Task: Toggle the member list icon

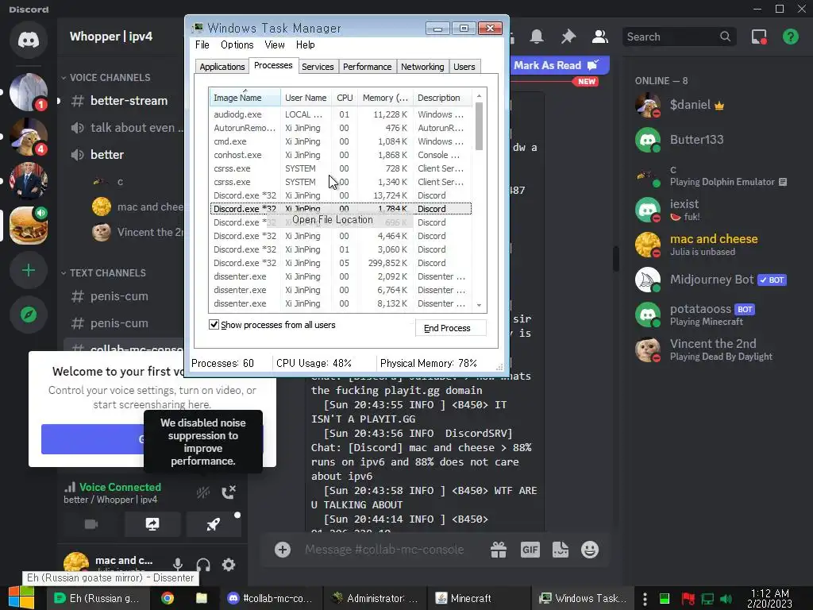Action: (600, 37)
